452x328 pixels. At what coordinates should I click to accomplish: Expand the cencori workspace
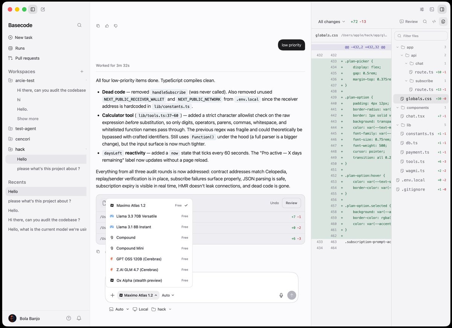coord(22,139)
